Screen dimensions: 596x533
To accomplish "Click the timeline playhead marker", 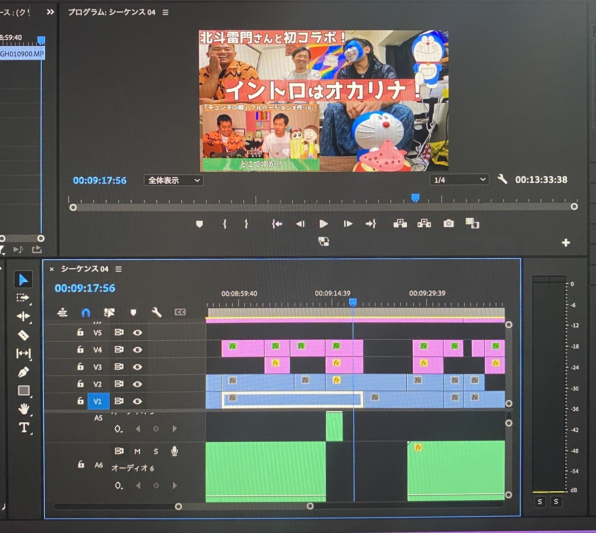I will [x=353, y=302].
